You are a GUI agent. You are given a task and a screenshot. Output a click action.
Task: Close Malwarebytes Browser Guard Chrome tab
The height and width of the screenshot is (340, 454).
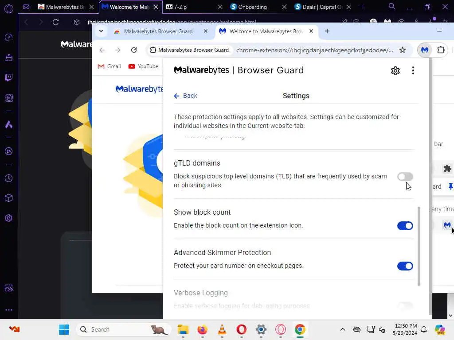pos(206,31)
